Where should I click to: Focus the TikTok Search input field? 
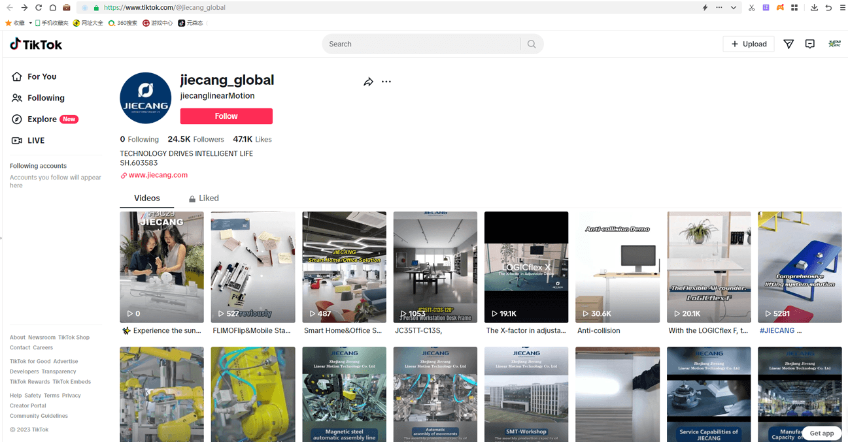click(x=422, y=44)
